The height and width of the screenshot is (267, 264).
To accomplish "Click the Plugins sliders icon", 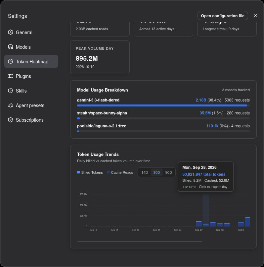I will coord(11,76).
